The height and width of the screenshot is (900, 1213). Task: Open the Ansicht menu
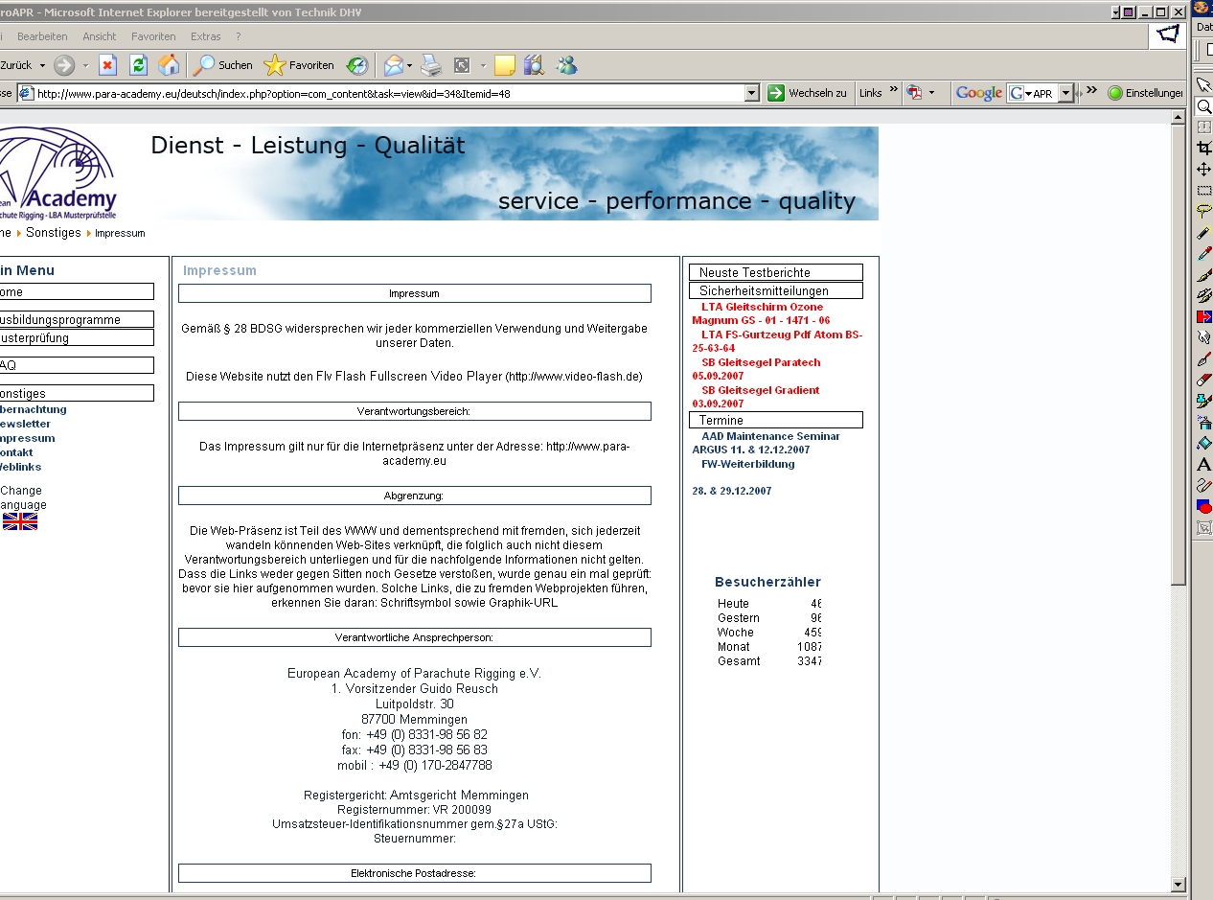(x=100, y=36)
